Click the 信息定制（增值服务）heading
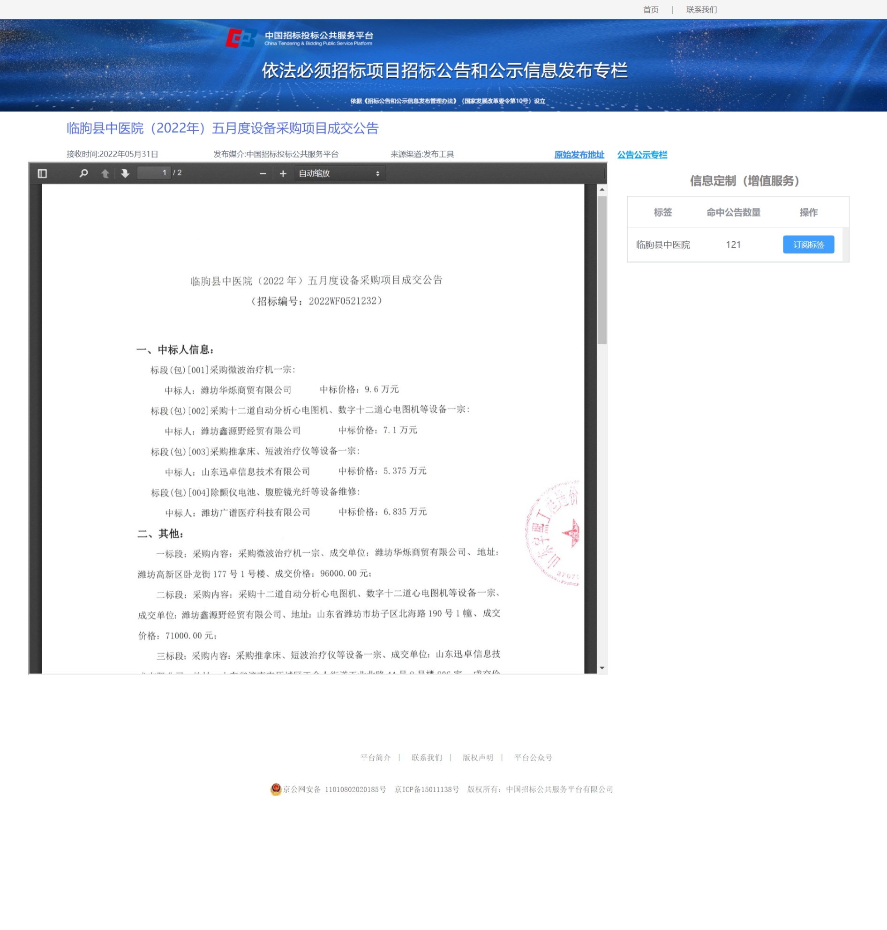Viewport: 887px width, 930px height. [744, 180]
